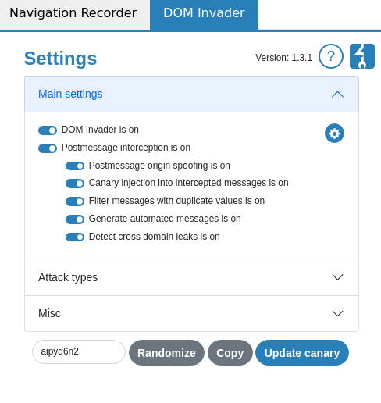Collapse Main settings using the up chevron

pyautogui.click(x=337, y=95)
